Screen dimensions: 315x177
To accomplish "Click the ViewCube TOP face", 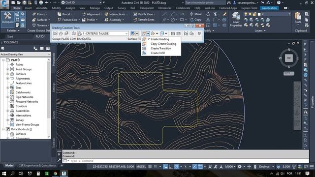I will [289, 58].
